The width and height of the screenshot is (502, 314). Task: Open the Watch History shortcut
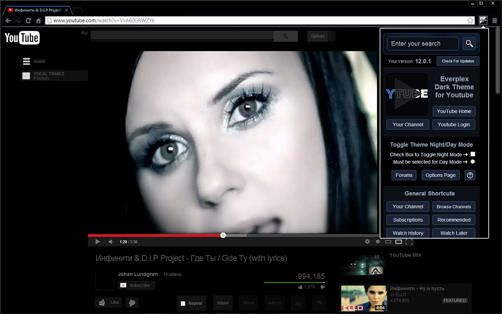pyautogui.click(x=408, y=233)
